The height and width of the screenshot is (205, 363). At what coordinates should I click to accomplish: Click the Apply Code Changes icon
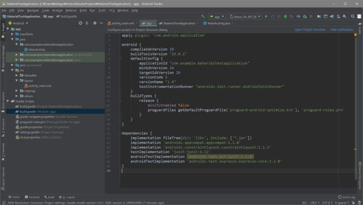(279, 16)
